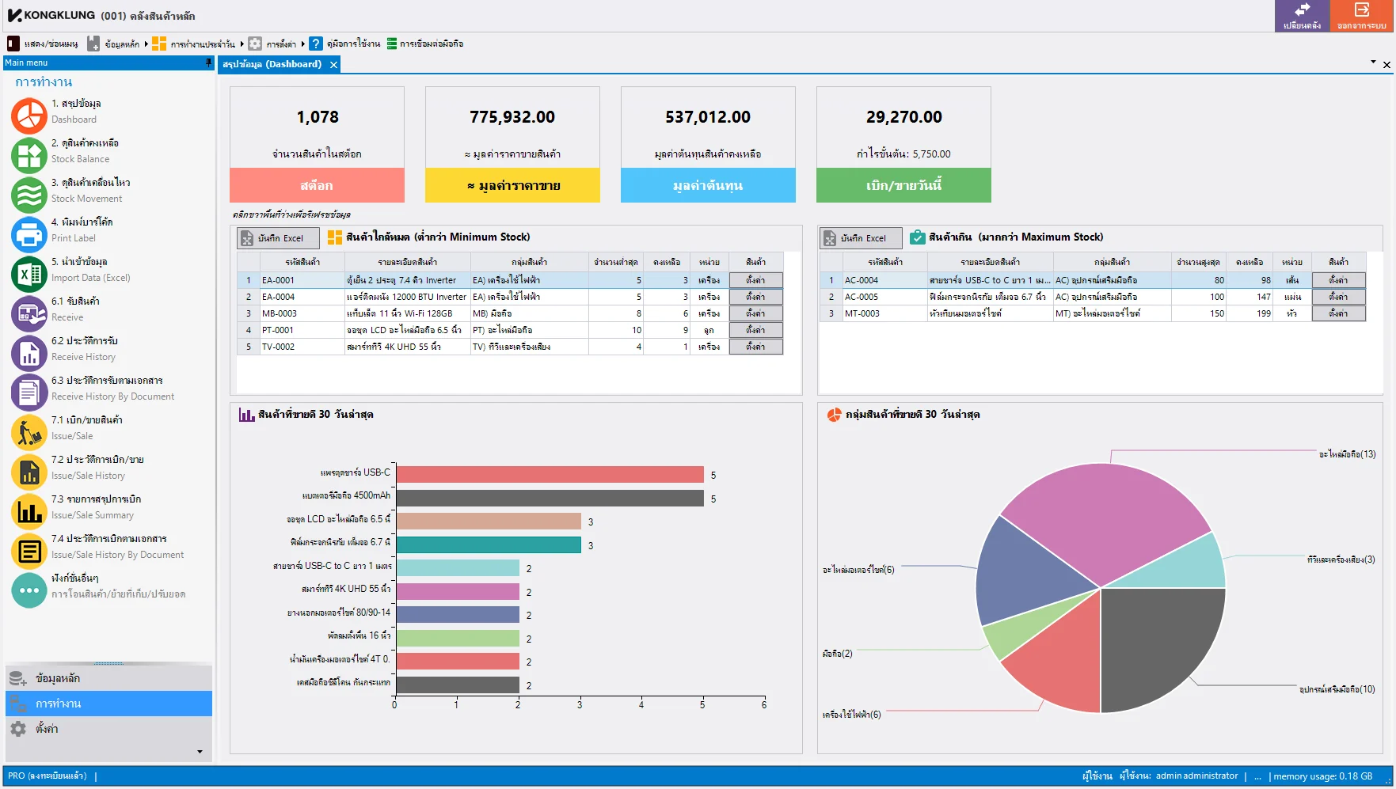Click ตั้งค่า button in TV-0002 row

click(755, 347)
